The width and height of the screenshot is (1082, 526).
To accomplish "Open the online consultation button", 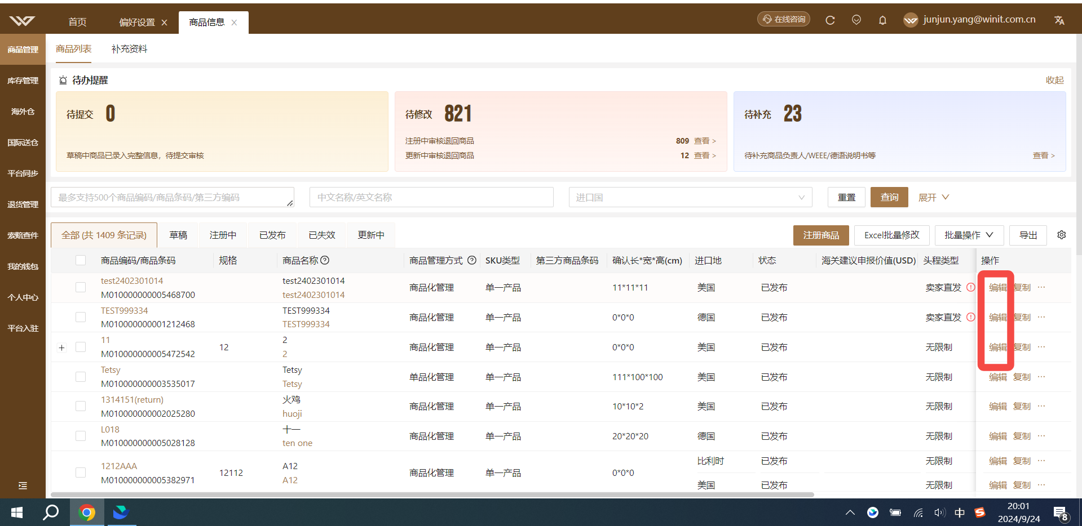I will 784,19.
